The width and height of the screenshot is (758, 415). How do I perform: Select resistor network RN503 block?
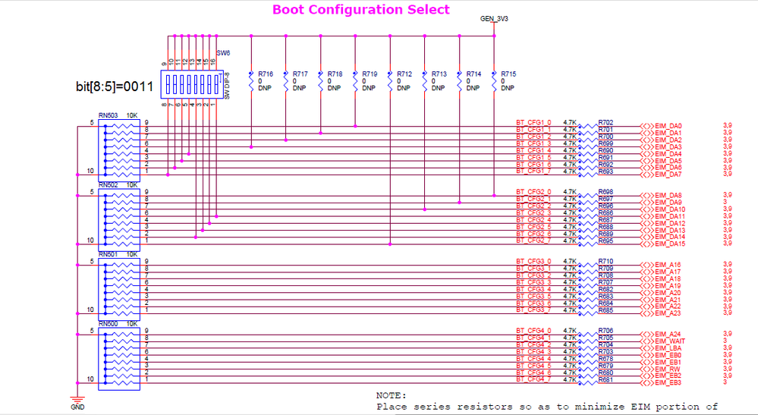tap(119, 150)
